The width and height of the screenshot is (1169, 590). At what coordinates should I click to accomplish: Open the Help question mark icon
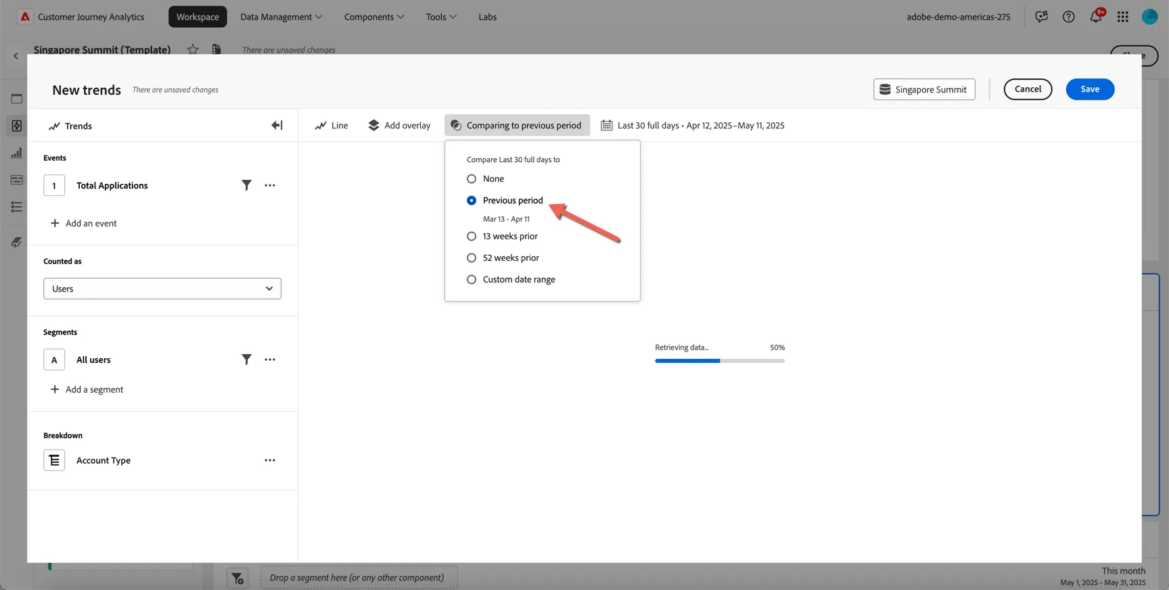pyautogui.click(x=1068, y=17)
